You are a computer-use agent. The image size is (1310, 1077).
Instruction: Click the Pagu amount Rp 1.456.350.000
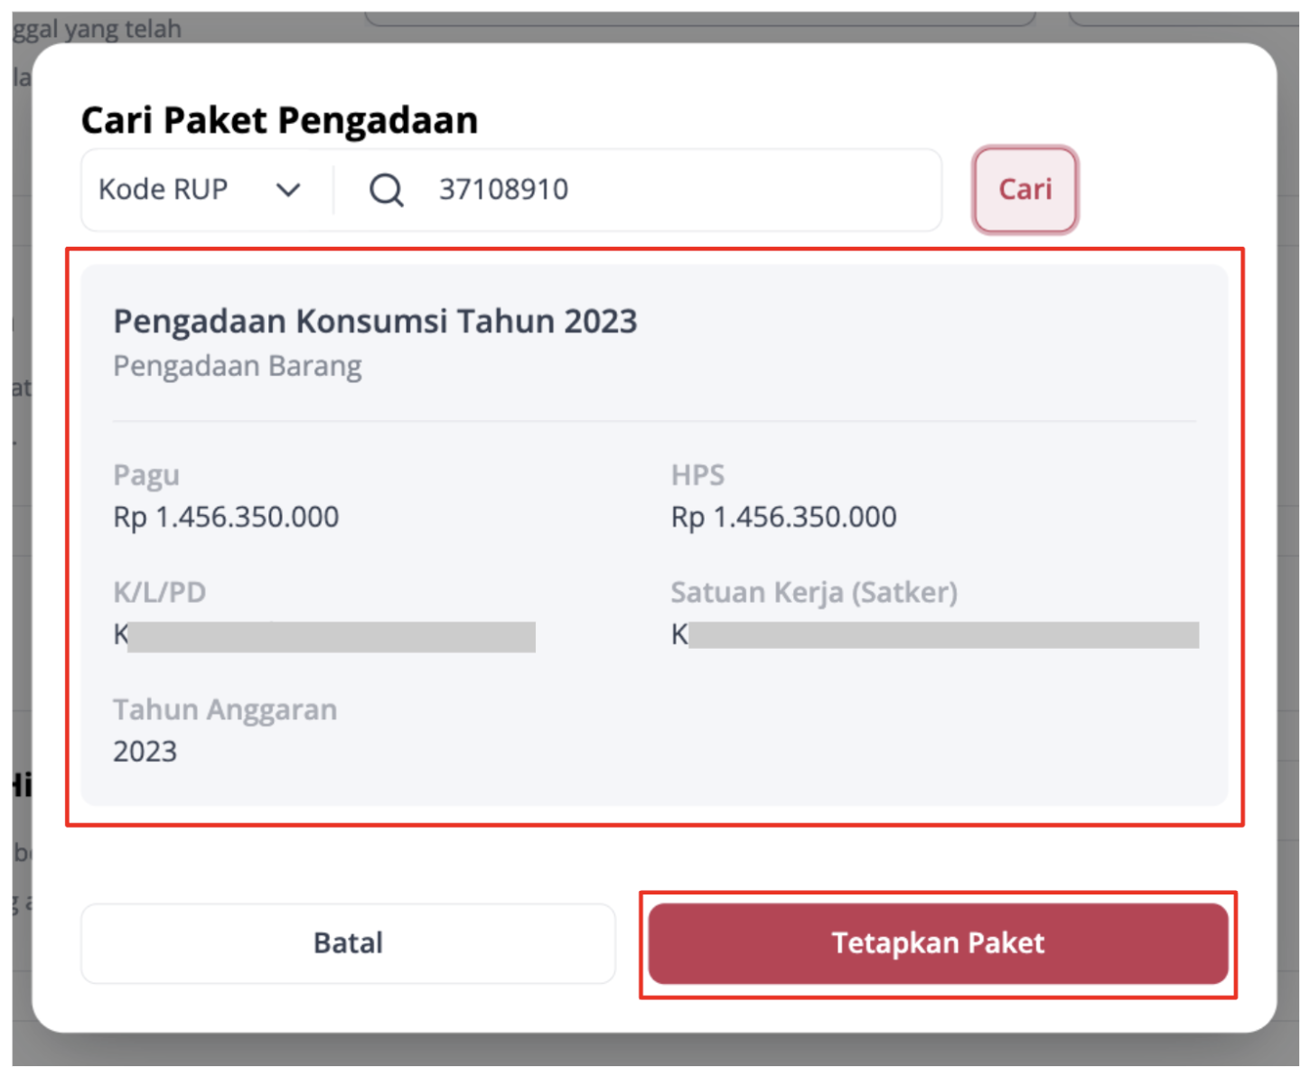pyautogui.click(x=226, y=517)
